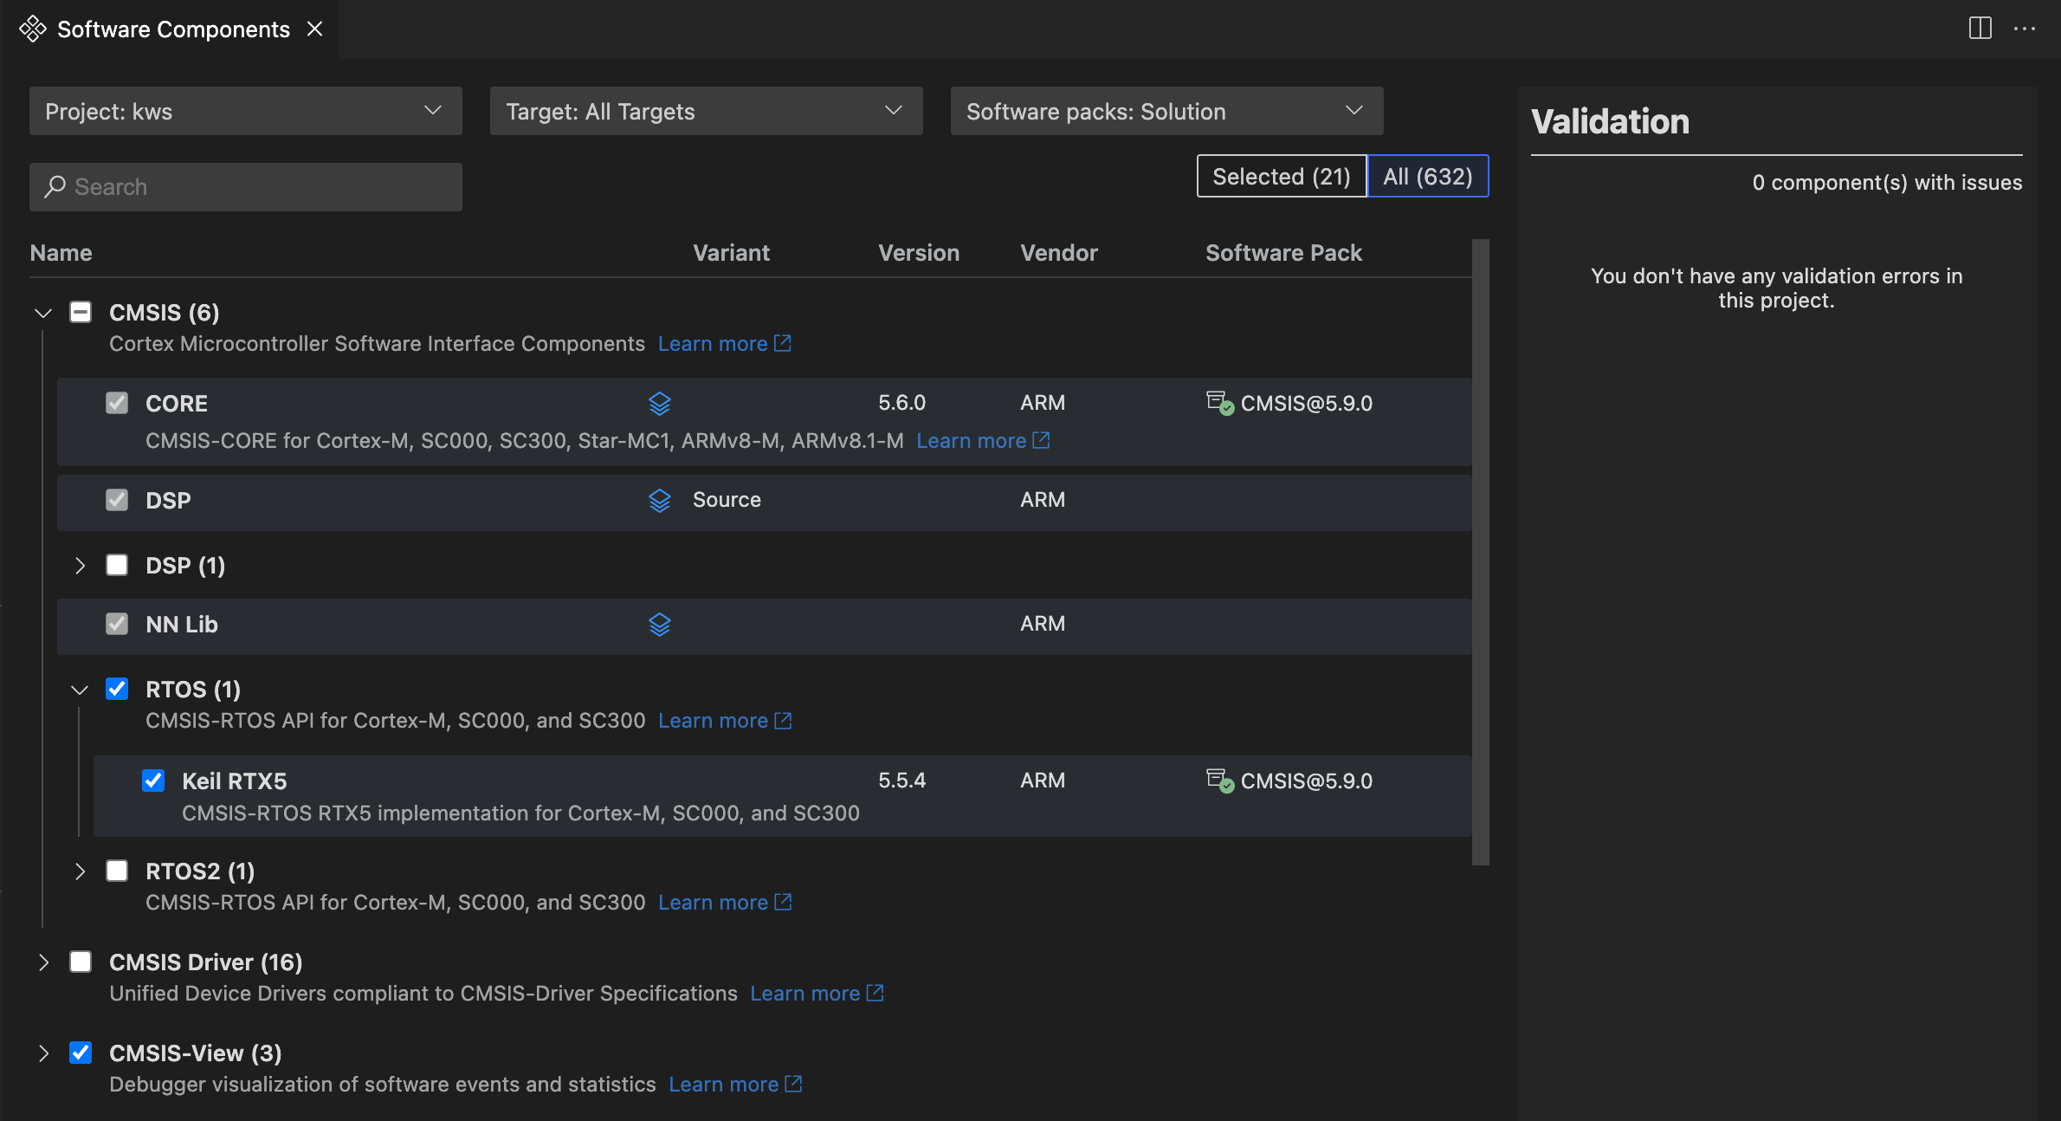Open CMSIS Driver Learn more link
This screenshot has height=1121, width=2061.
coord(804,993)
